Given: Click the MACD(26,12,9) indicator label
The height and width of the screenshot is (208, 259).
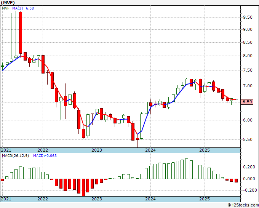Looking at the screenshot, I should pyautogui.click(x=15, y=156).
